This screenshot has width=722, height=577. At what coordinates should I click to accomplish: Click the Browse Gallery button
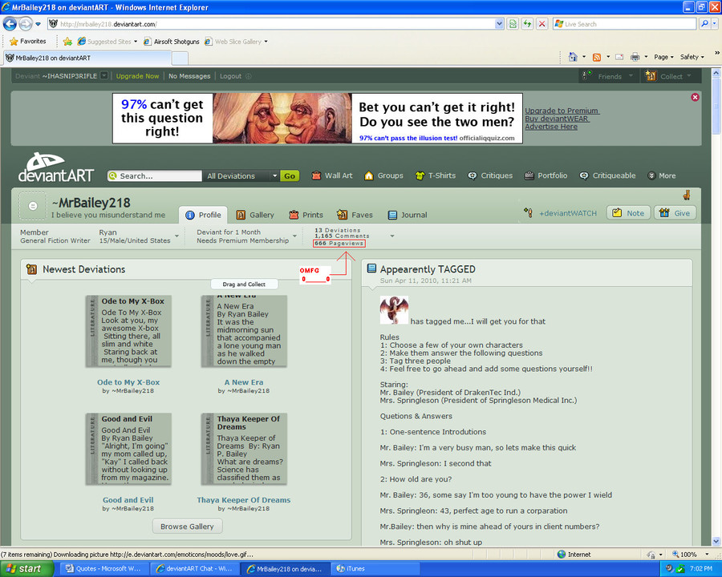[188, 527]
